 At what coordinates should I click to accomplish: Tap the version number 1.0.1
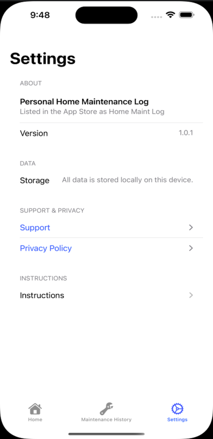(x=186, y=133)
